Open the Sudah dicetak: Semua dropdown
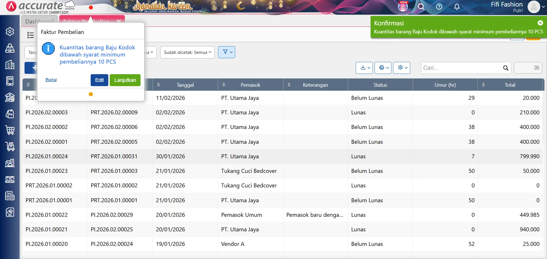This screenshot has width=547, height=259. [x=187, y=52]
